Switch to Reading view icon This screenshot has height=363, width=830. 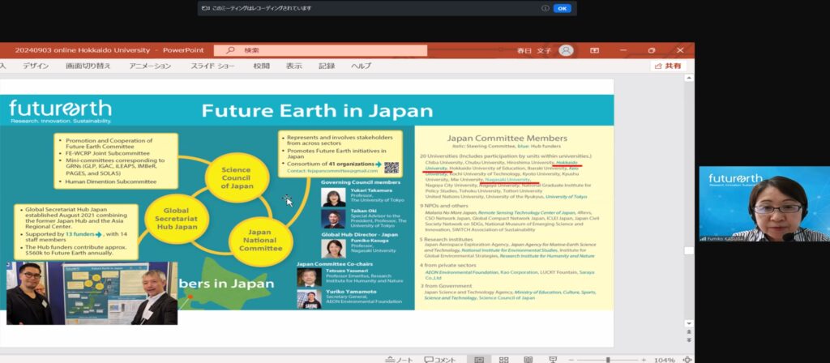click(528, 359)
